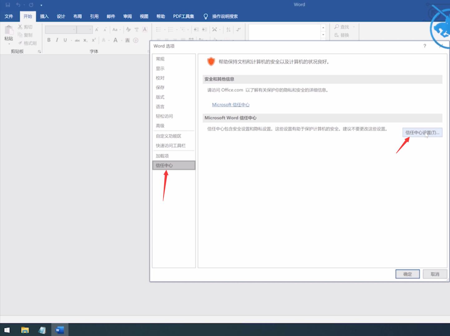Image resolution: width=450 pixels, height=336 pixels.
Task: Toggle strikethrough (abc) formatting
Action: pos(77,40)
